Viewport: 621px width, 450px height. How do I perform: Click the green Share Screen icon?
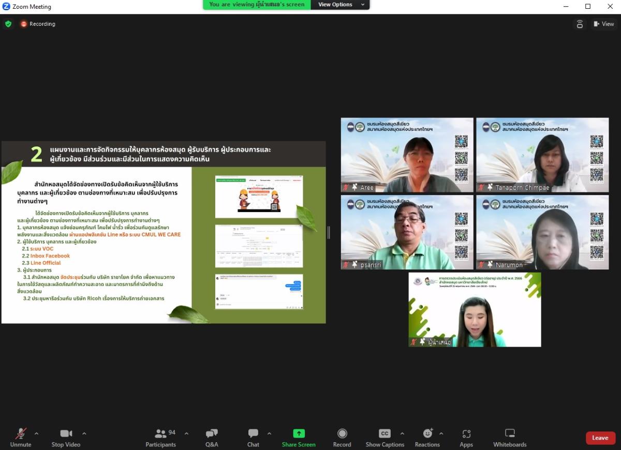(x=299, y=433)
